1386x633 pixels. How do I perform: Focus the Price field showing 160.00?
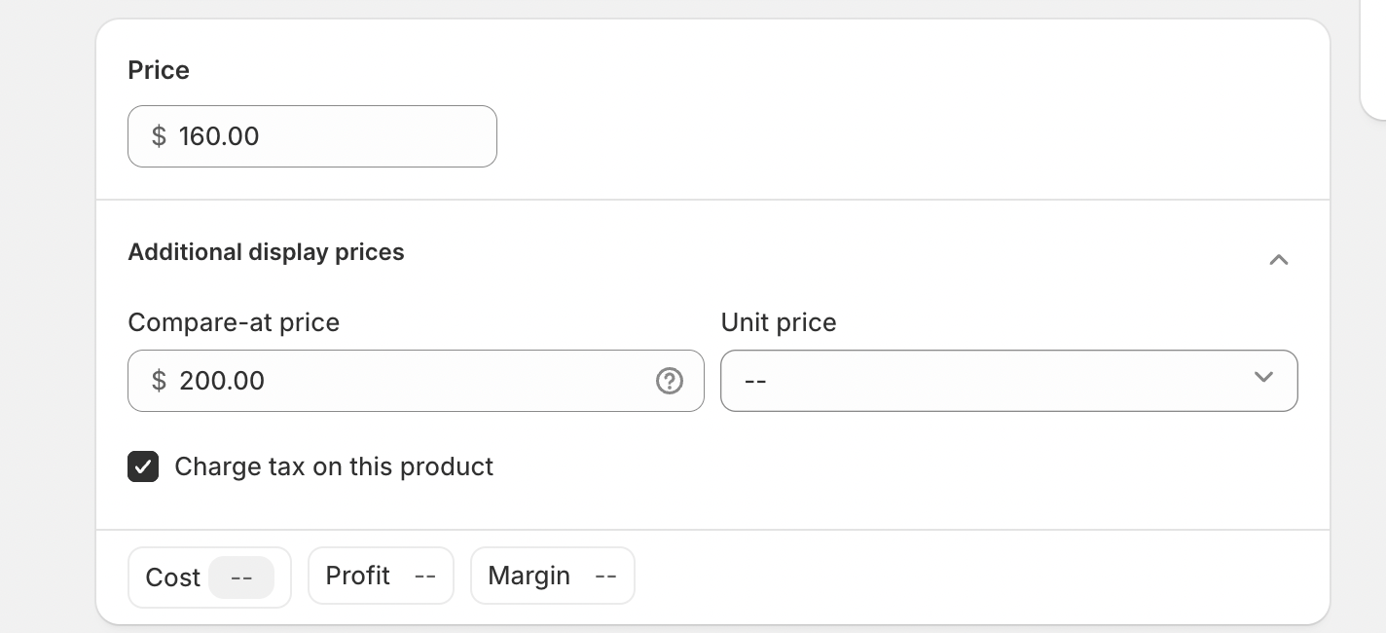click(x=312, y=136)
